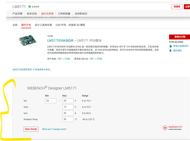Click the Open design button
Viewport: 190px width, 141px height.
(x=31, y=129)
